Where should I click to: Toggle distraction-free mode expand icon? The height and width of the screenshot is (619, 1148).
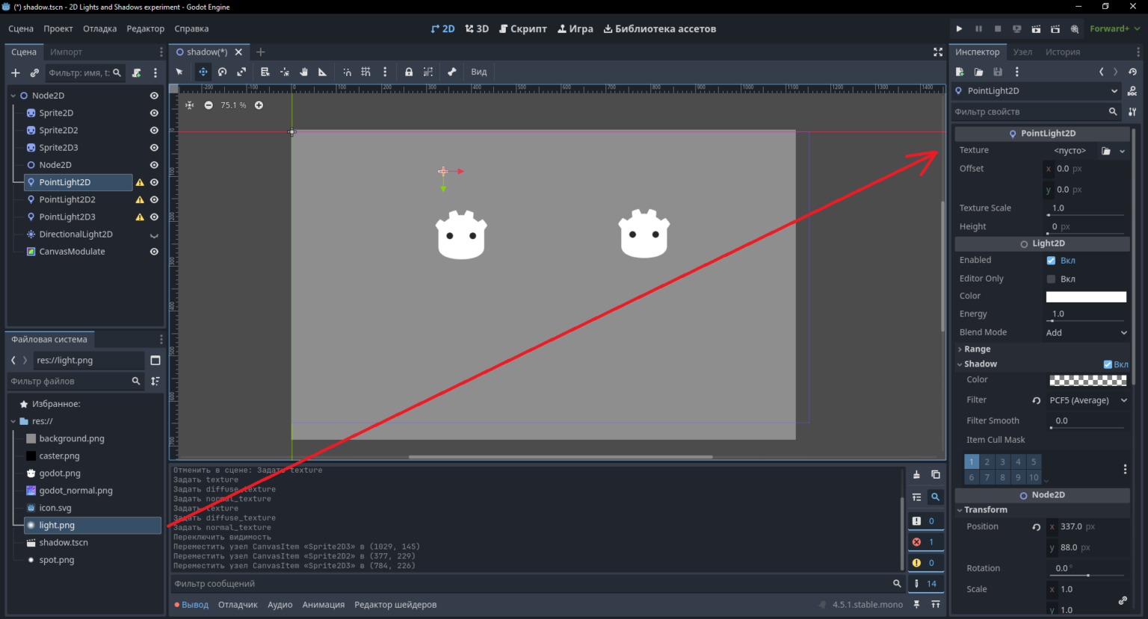[x=938, y=52]
